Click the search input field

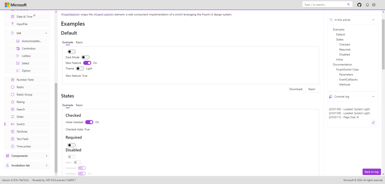coord(324,5)
